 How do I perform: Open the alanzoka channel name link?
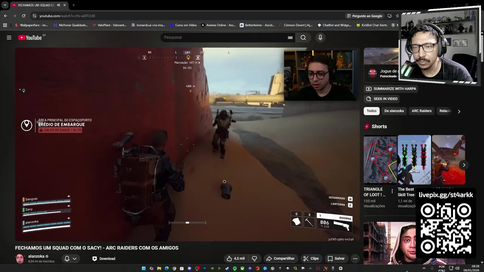click(36, 256)
